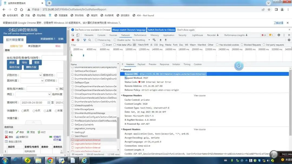Click the 预览 preview icon

[x=28, y=132]
